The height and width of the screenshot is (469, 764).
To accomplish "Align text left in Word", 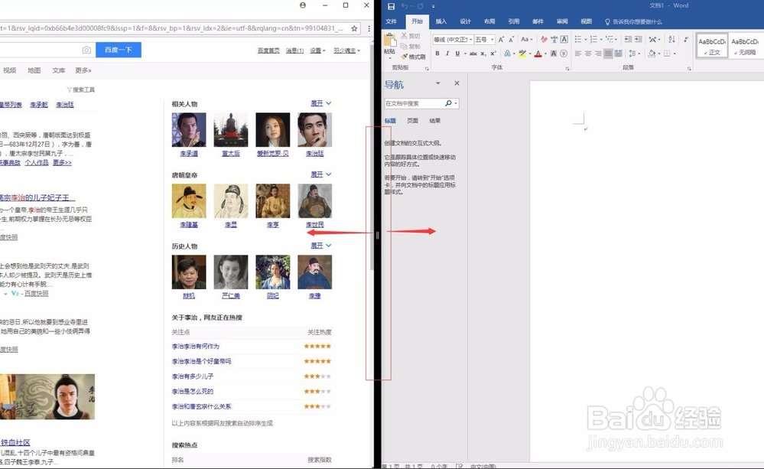I will coord(578,54).
